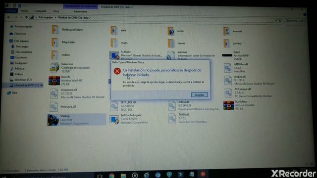Open the Archivo ribbon tab
The height and width of the screenshot is (178, 317).
coord(11,11)
